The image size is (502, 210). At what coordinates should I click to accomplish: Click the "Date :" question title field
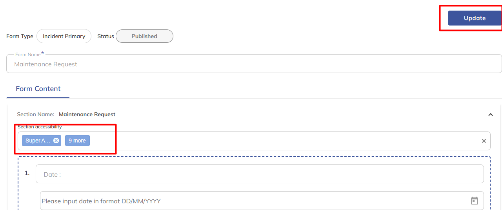[x=259, y=174]
